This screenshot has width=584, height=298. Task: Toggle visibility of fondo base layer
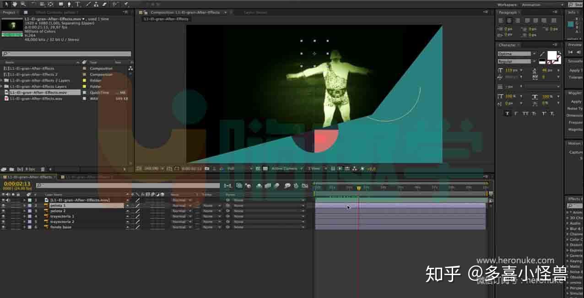pyautogui.click(x=3, y=227)
